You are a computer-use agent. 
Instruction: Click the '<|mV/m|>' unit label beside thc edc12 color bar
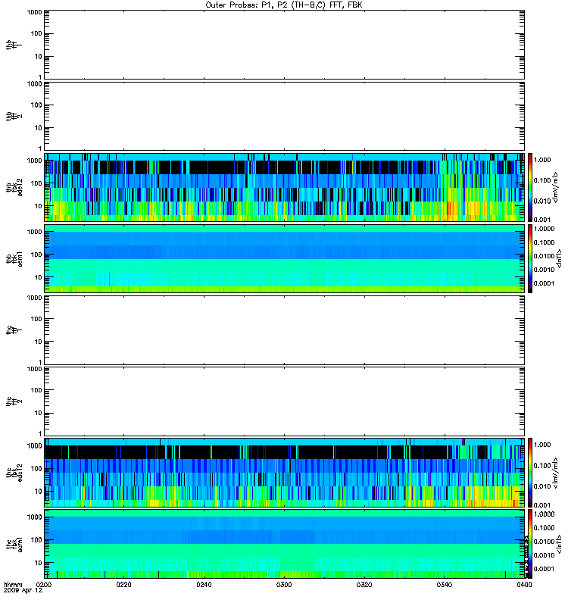[556, 473]
